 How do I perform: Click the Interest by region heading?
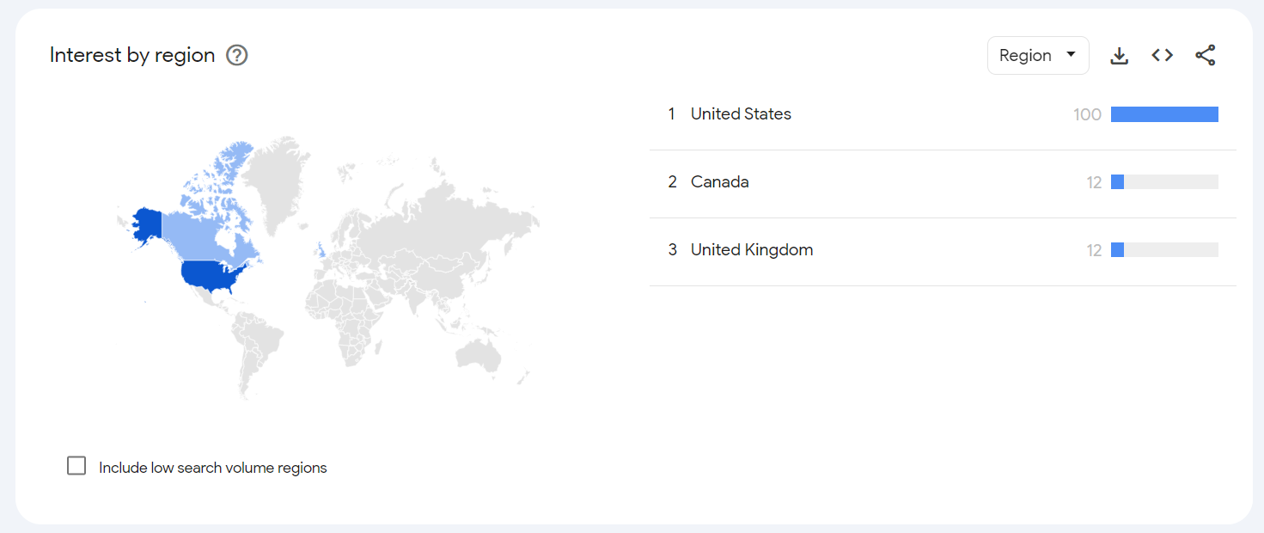pos(132,55)
